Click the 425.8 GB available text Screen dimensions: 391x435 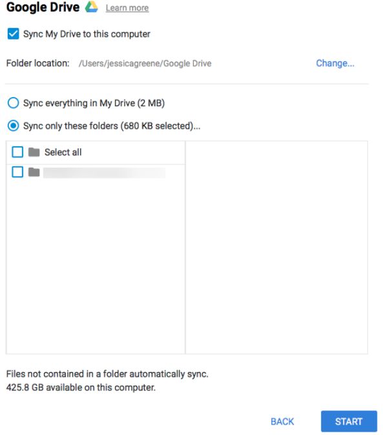point(81,388)
